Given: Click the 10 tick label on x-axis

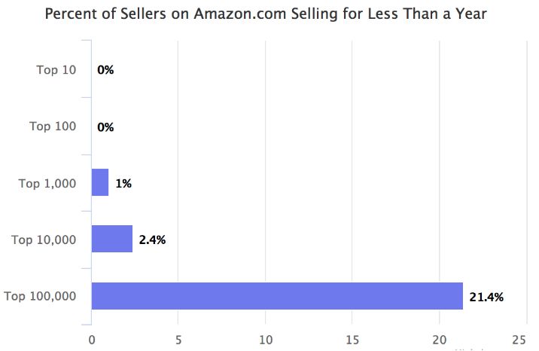Looking at the screenshot, I should (x=265, y=339).
